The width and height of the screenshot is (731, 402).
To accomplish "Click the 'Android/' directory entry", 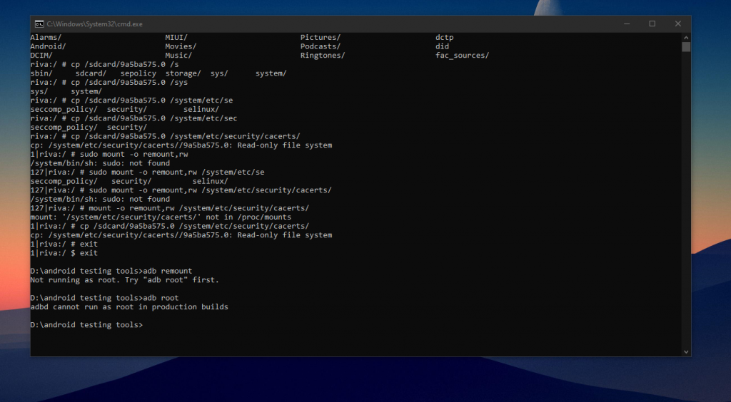I will [x=48, y=46].
